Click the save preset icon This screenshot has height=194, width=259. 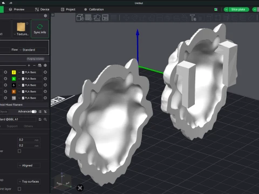click(40, 119)
